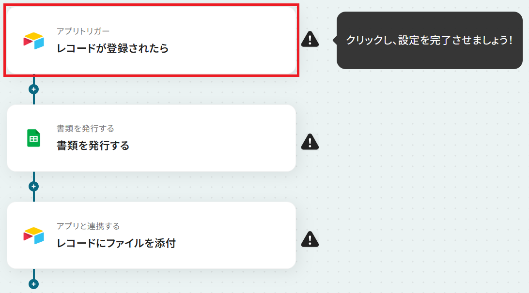The height and width of the screenshot is (293, 529).
Task: Open the bold 書類を発行する step title
Action: click(93, 146)
